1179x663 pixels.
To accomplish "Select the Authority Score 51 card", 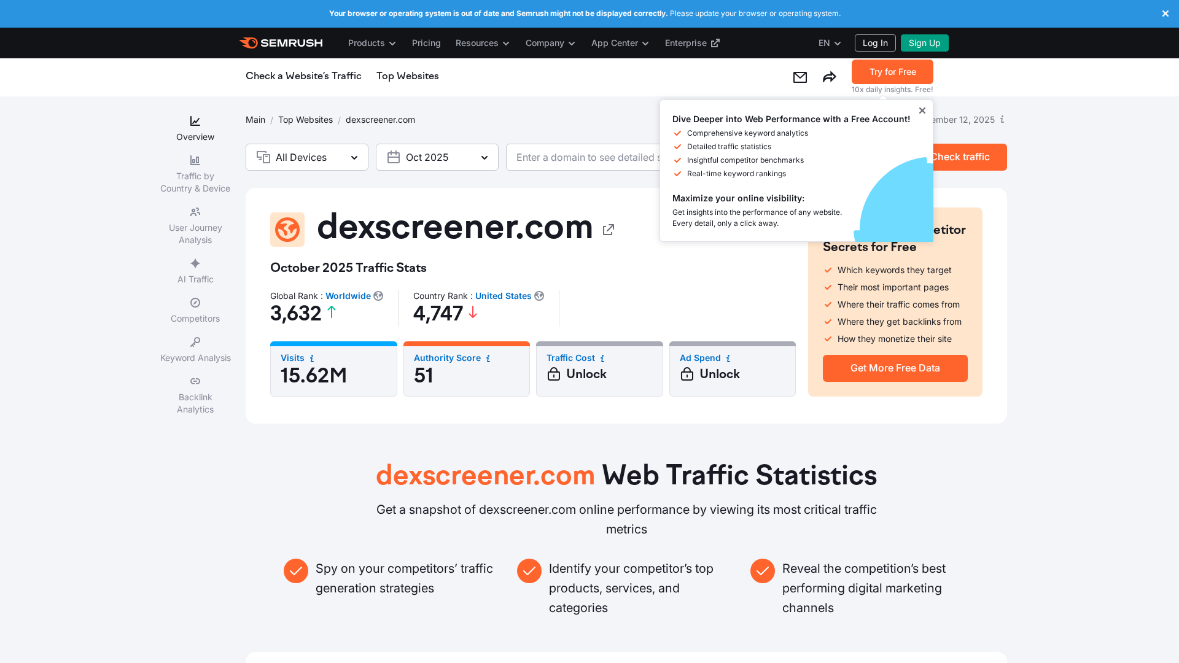I will [467, 369].
